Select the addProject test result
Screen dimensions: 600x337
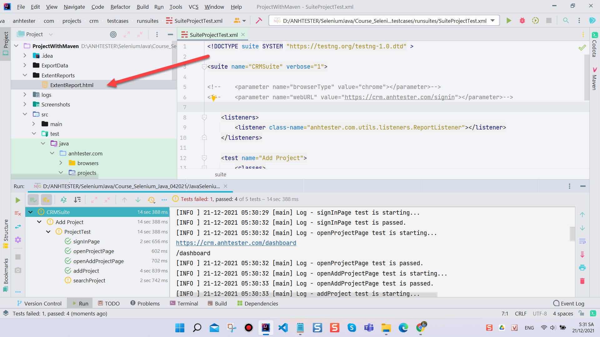[86, 271]
